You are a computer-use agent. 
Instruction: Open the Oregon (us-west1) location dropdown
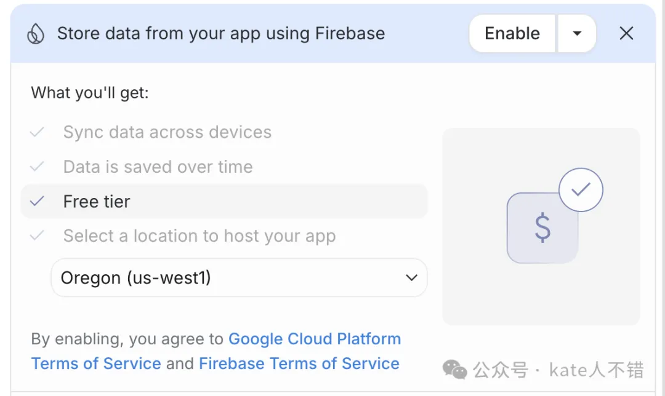point(239,278)
